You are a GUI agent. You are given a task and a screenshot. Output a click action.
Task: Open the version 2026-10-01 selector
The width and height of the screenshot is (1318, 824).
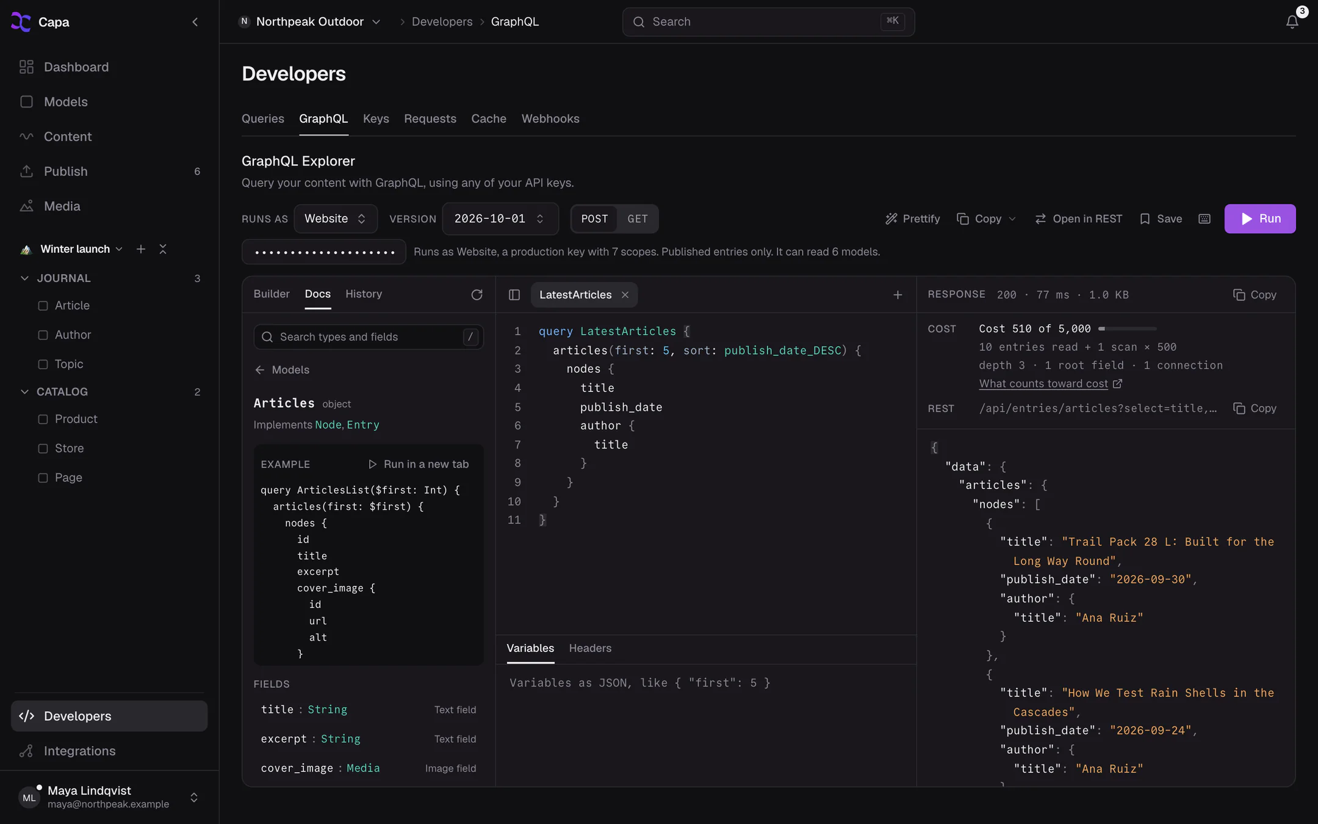[500, 219]
